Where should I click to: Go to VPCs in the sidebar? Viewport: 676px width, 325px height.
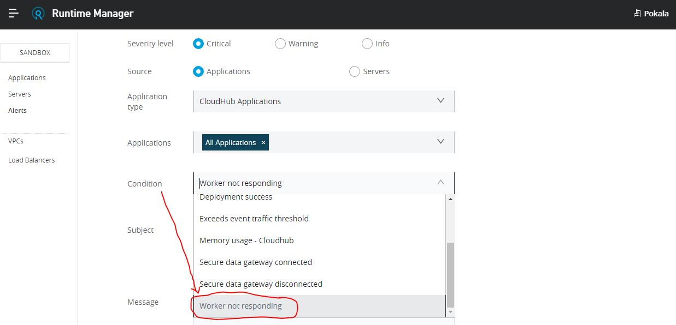tap(16, 141)
